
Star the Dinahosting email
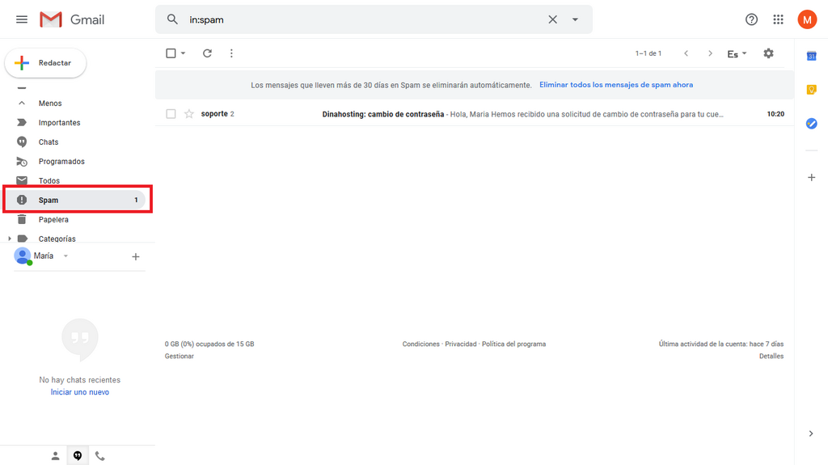(x=188, y=113)
